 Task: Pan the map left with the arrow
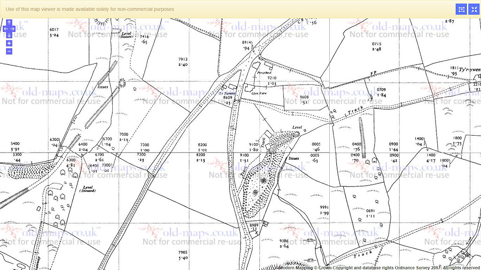click(6, 29)
